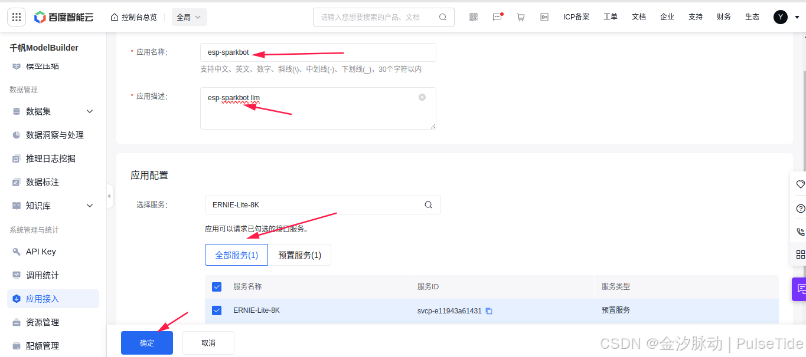Click the API Key key icon
Viewport: 806px width, 357px height.
pyautogui.click(x=17, y=252)
